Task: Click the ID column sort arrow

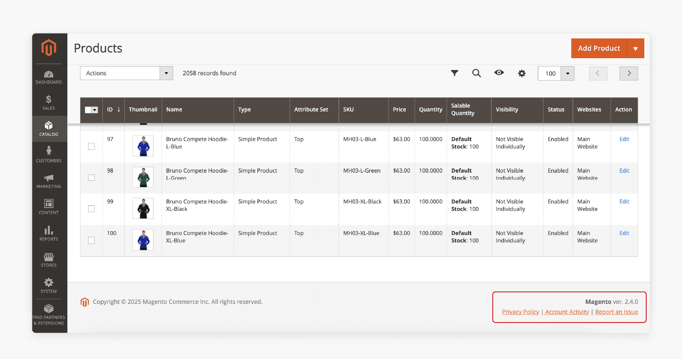Action: 119,110
